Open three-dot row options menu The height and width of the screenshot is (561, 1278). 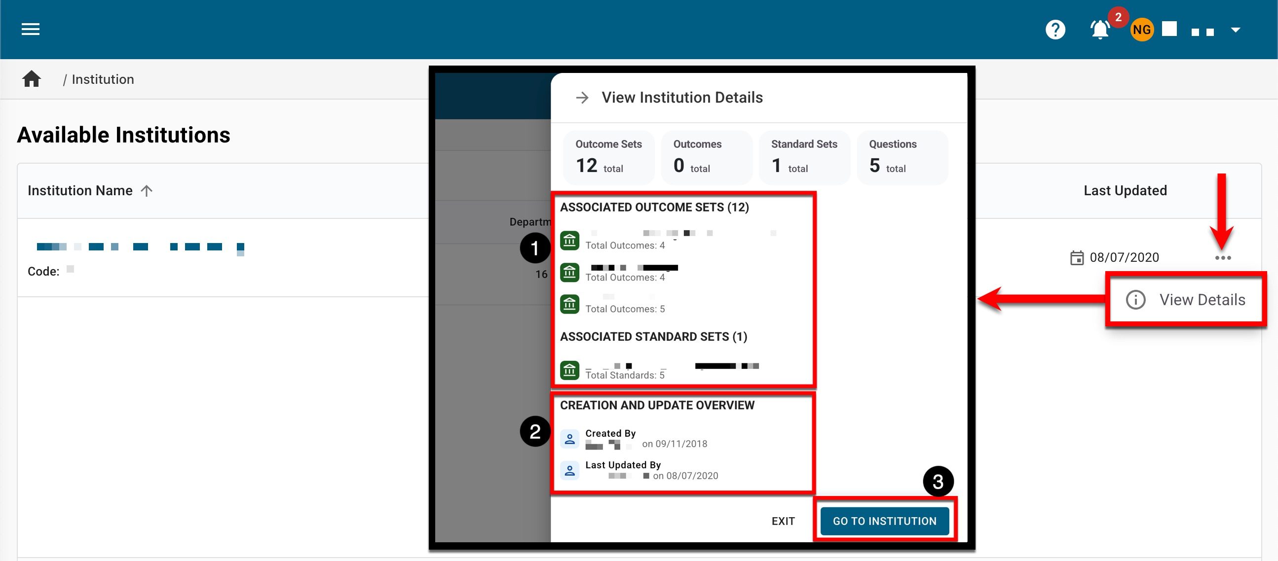click(x=1222, y=258)
